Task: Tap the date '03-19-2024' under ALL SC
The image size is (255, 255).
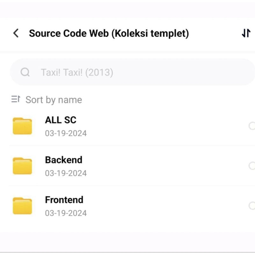Action: coord(66,133)
